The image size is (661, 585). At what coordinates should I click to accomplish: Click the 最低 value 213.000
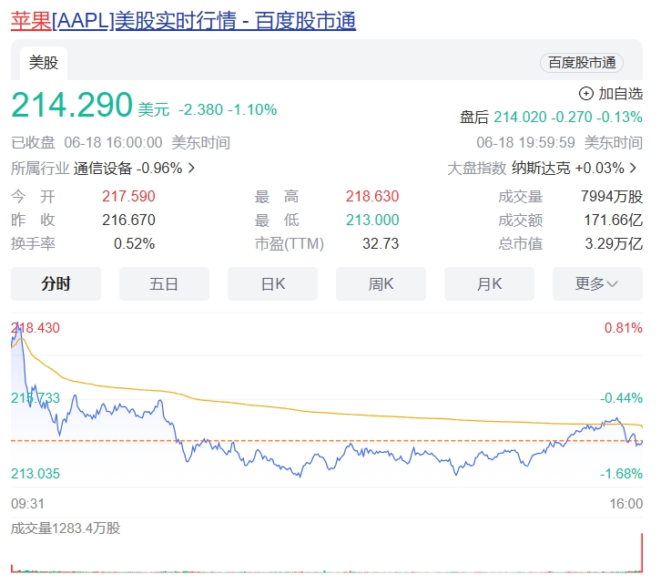[x=372, y=220]
